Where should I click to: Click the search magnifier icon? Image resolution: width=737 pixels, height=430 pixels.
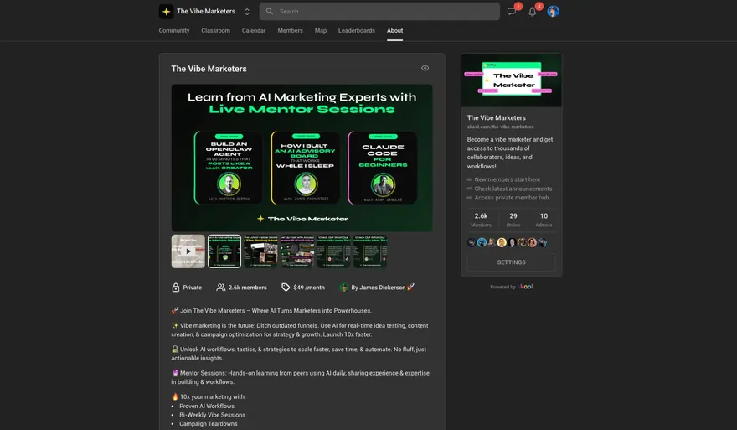270,11
